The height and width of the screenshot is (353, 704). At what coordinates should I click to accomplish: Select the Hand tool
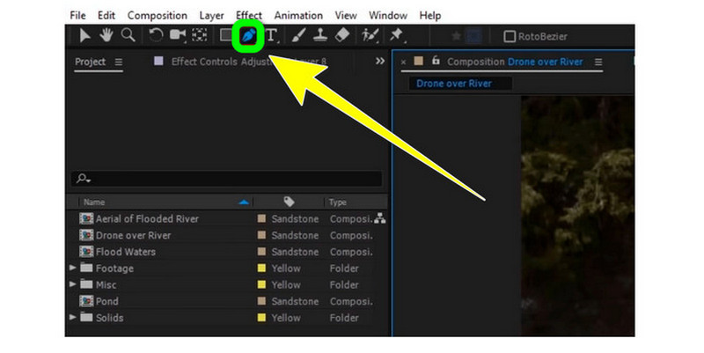pyautogui.click(x=106, y=35)
